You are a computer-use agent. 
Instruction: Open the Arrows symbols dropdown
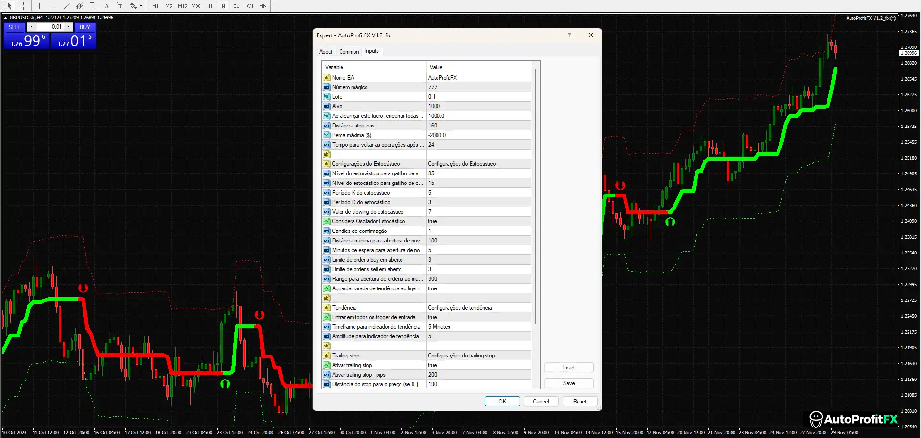click(x=140, y=6)
